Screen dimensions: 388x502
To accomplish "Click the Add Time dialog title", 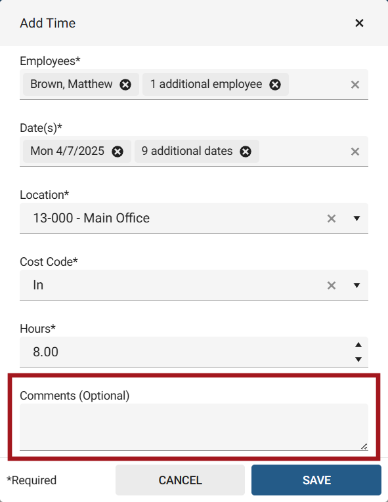I will pyautogui.click(x=48, y=23).
